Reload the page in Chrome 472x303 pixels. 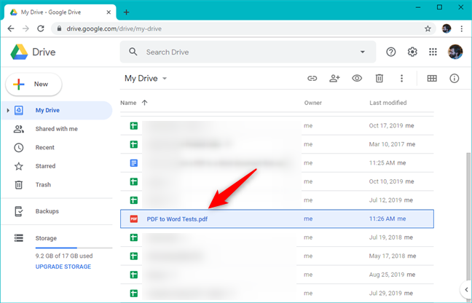[41, 29]
